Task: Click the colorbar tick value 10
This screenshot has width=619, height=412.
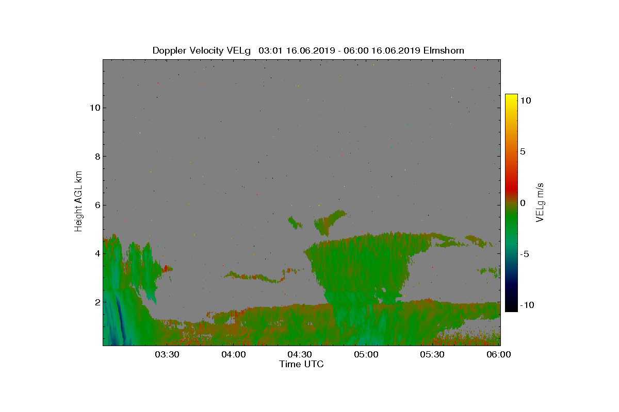Action: (x=525, y=101)
